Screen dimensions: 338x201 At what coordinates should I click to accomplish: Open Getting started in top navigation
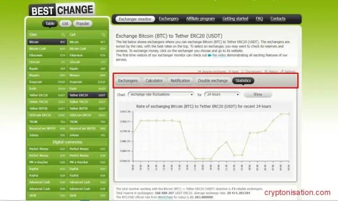tap(235, 19)
